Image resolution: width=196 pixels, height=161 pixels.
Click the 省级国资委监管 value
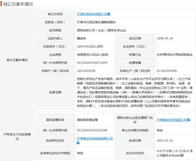[87, 120]
